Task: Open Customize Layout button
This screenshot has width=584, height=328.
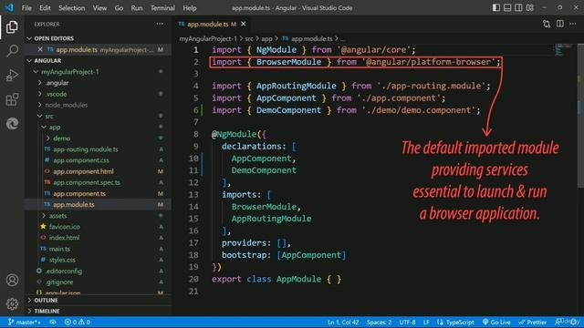Action: point(529,7)
